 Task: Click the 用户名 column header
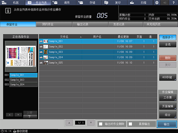98,37
